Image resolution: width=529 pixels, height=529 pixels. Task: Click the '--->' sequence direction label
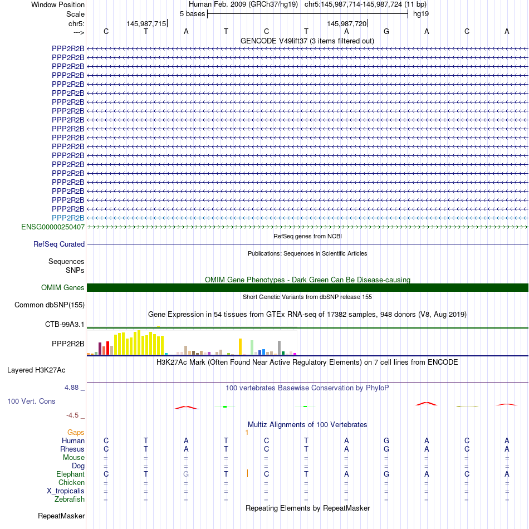pos(79,32)
